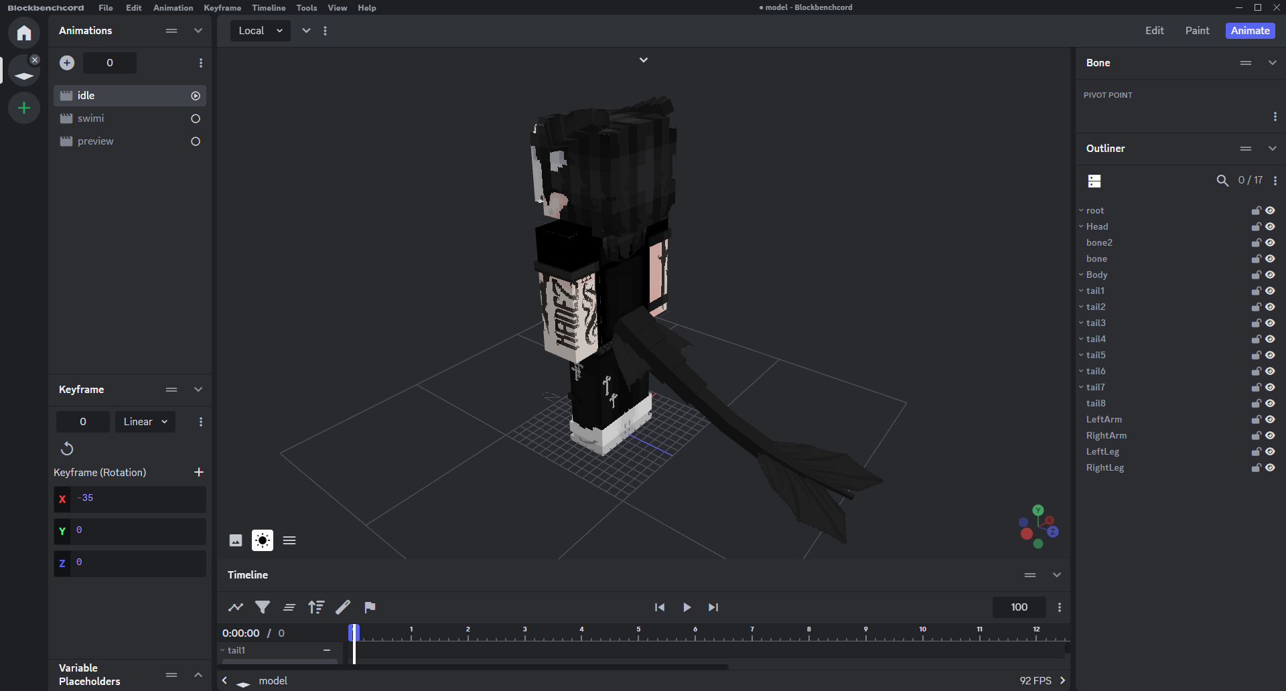Collapse the tail1 group in Outliner
The image size is (1286, 691).
1081,291
